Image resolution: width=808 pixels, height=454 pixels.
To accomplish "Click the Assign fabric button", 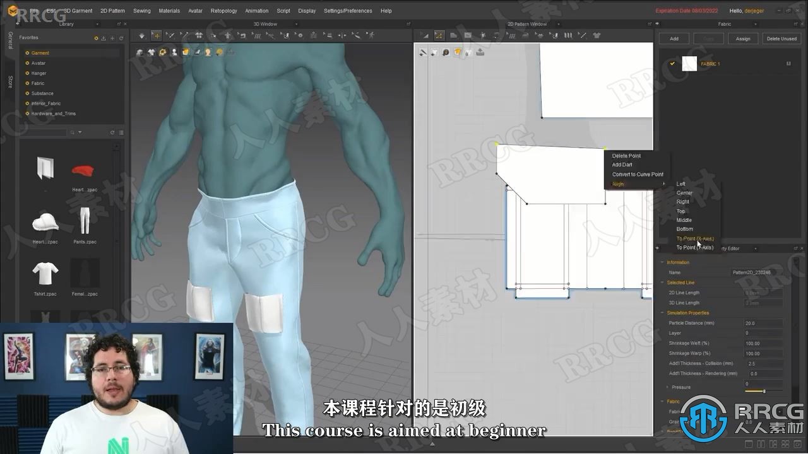I will [x=743, y=38].
